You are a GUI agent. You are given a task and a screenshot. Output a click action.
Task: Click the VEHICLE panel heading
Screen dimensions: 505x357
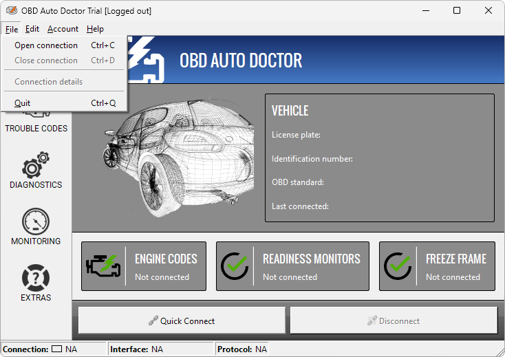[x=290, y=111]
